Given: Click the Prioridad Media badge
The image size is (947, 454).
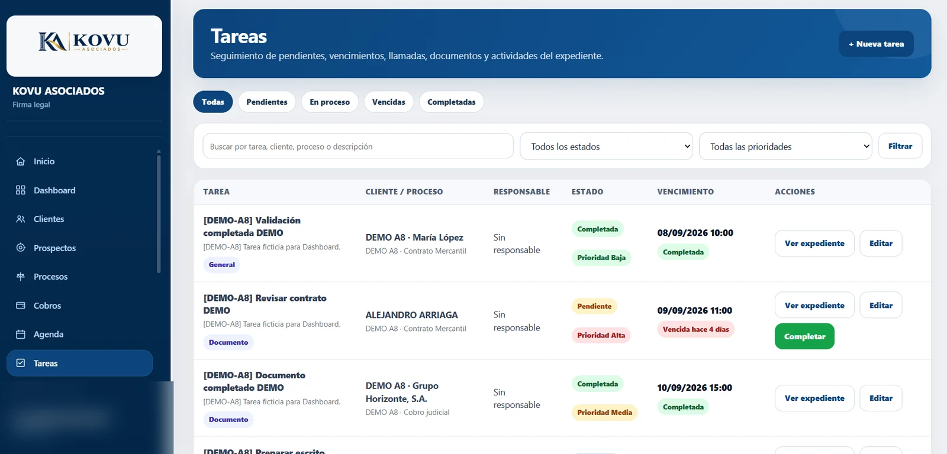Looking at the screenshot, I should [604, 413].
